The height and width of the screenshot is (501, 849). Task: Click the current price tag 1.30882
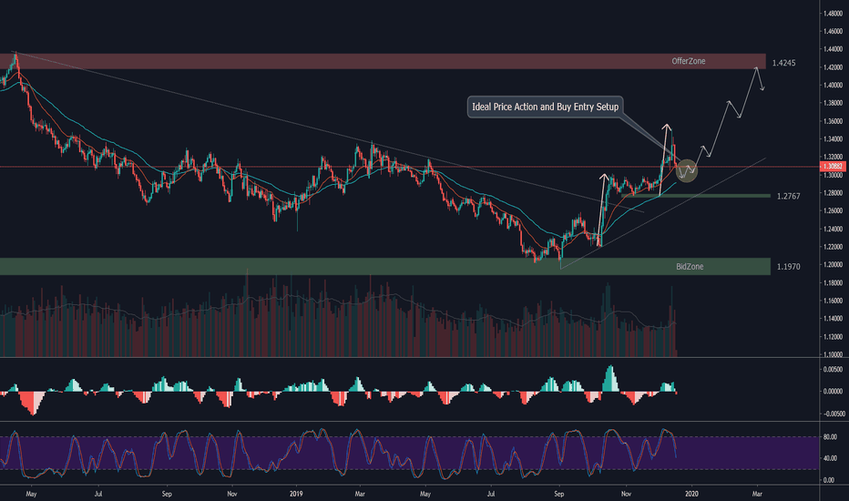pyautogui.click(x=833, y=167)
